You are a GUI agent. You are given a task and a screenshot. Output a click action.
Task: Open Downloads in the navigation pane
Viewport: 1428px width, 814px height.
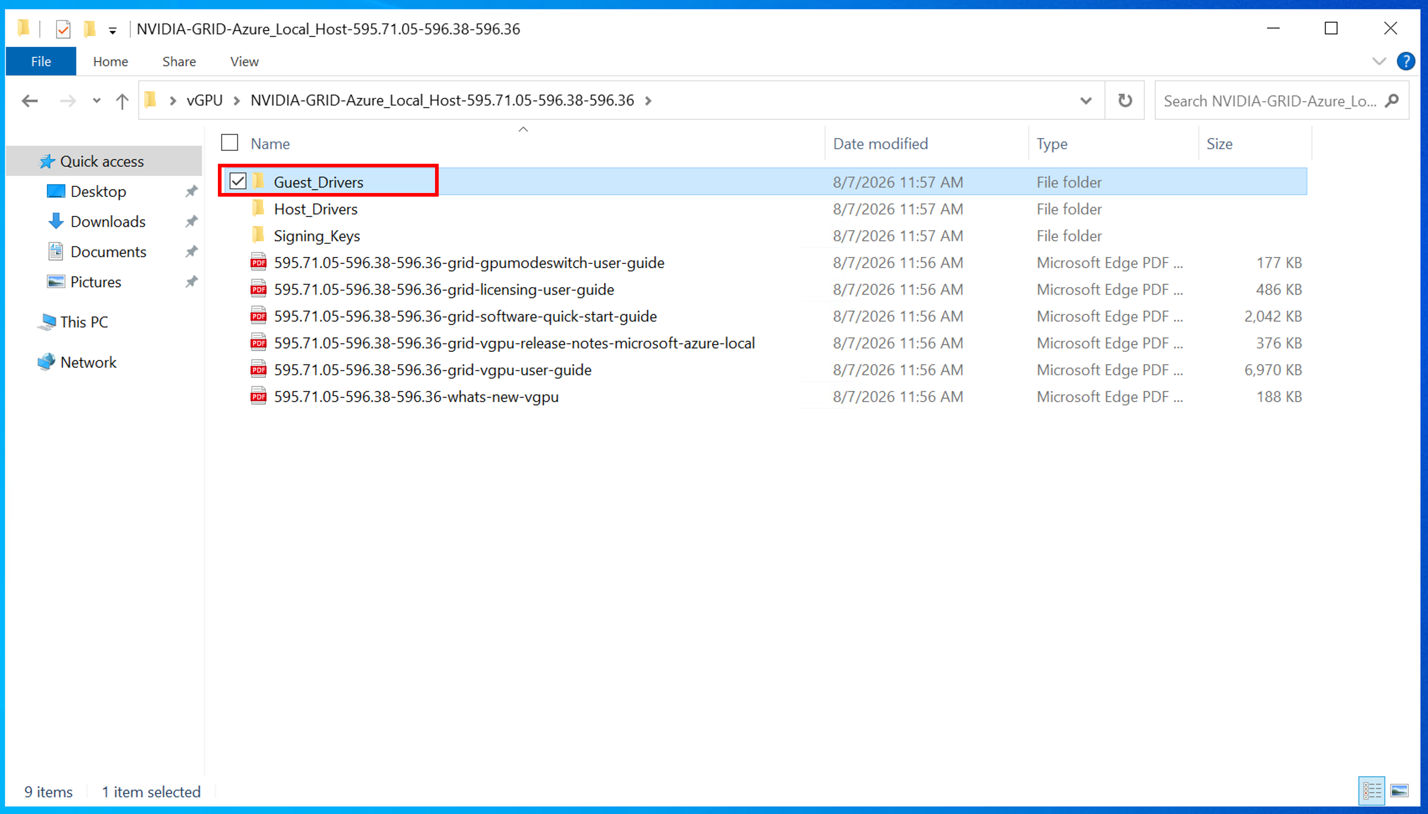coord(108,222)
